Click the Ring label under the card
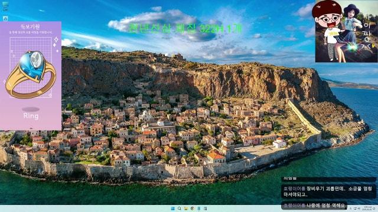Screen dimensions: 378x212 point(31,116)
